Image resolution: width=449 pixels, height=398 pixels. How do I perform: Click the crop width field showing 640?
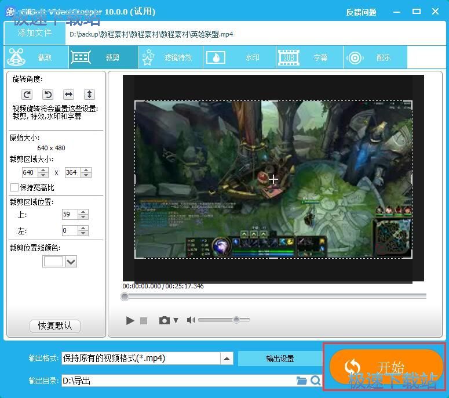coord(30,172)
